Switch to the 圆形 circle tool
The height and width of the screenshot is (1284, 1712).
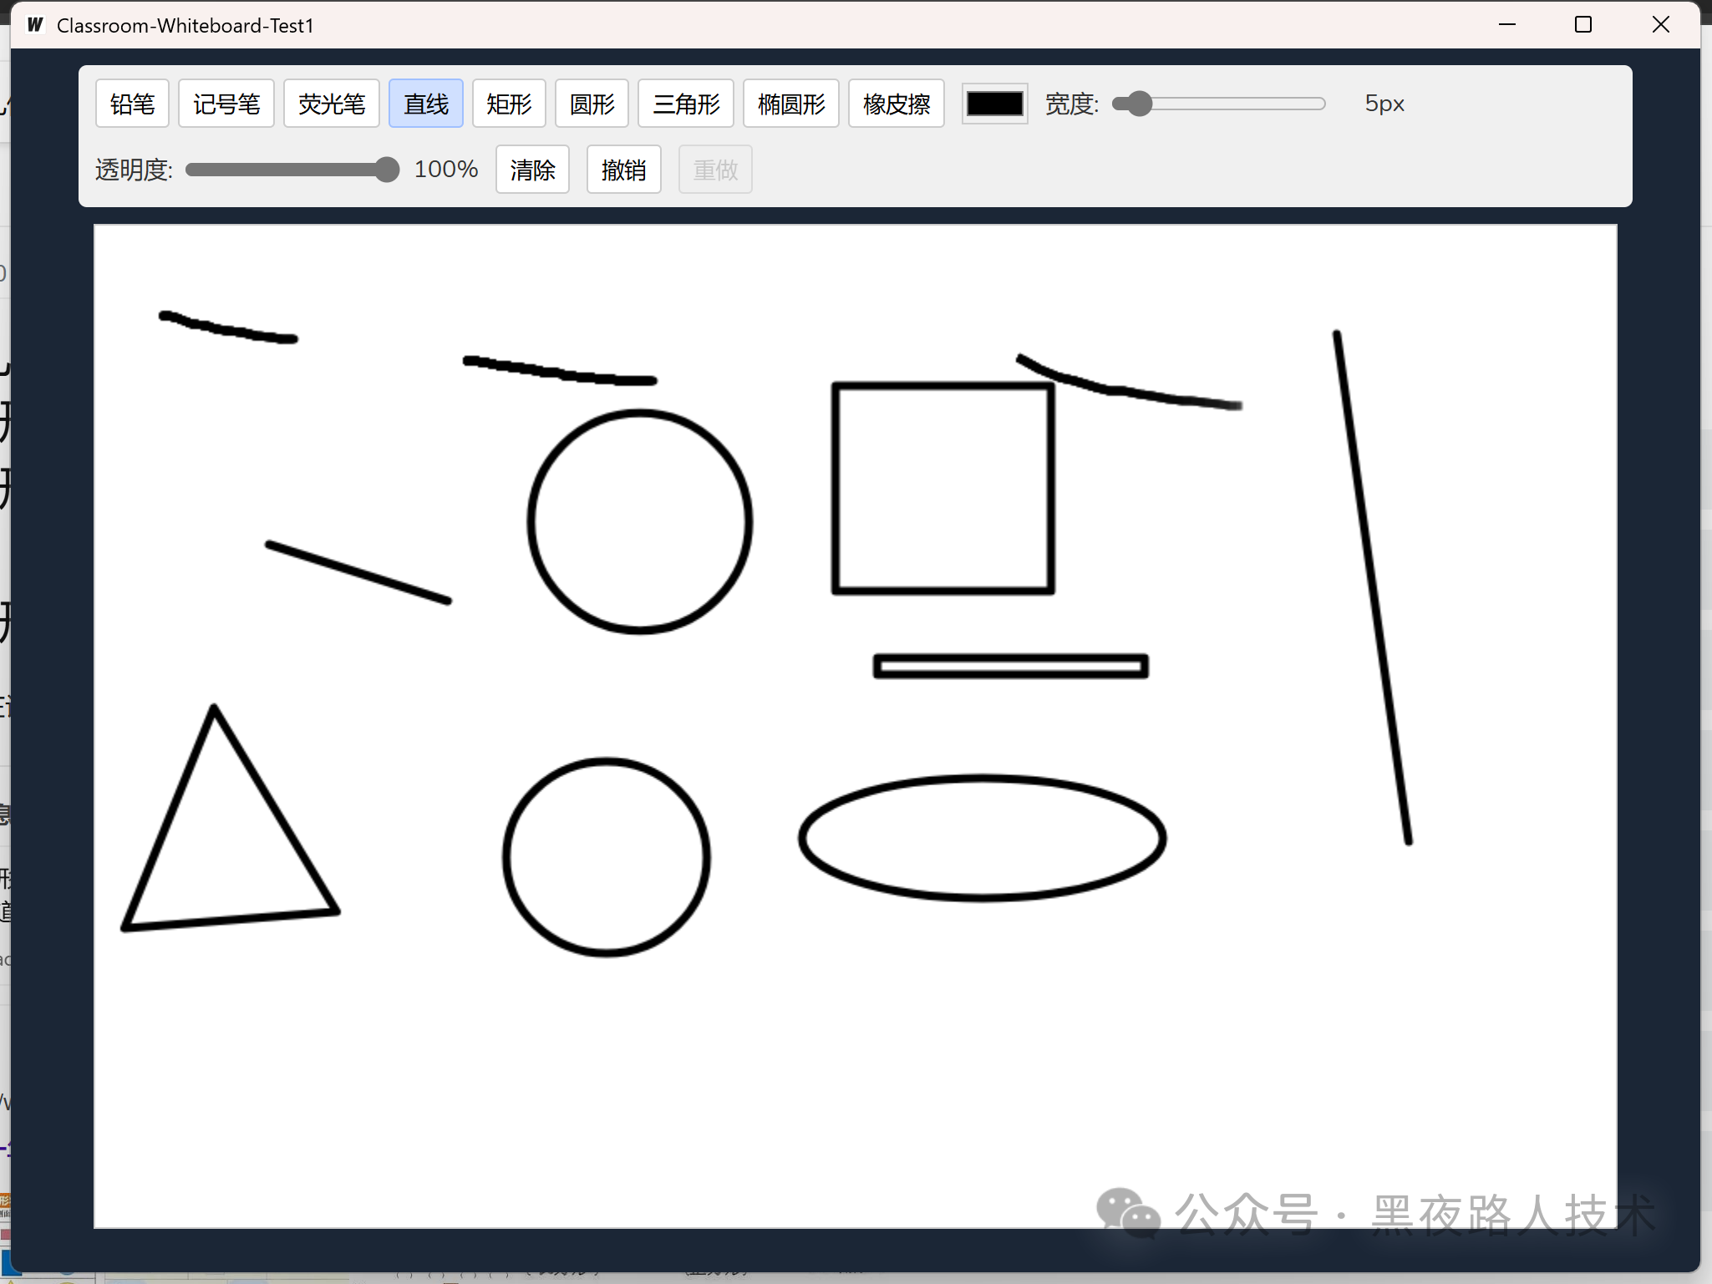pyautogui.click(x=592, y=104)
